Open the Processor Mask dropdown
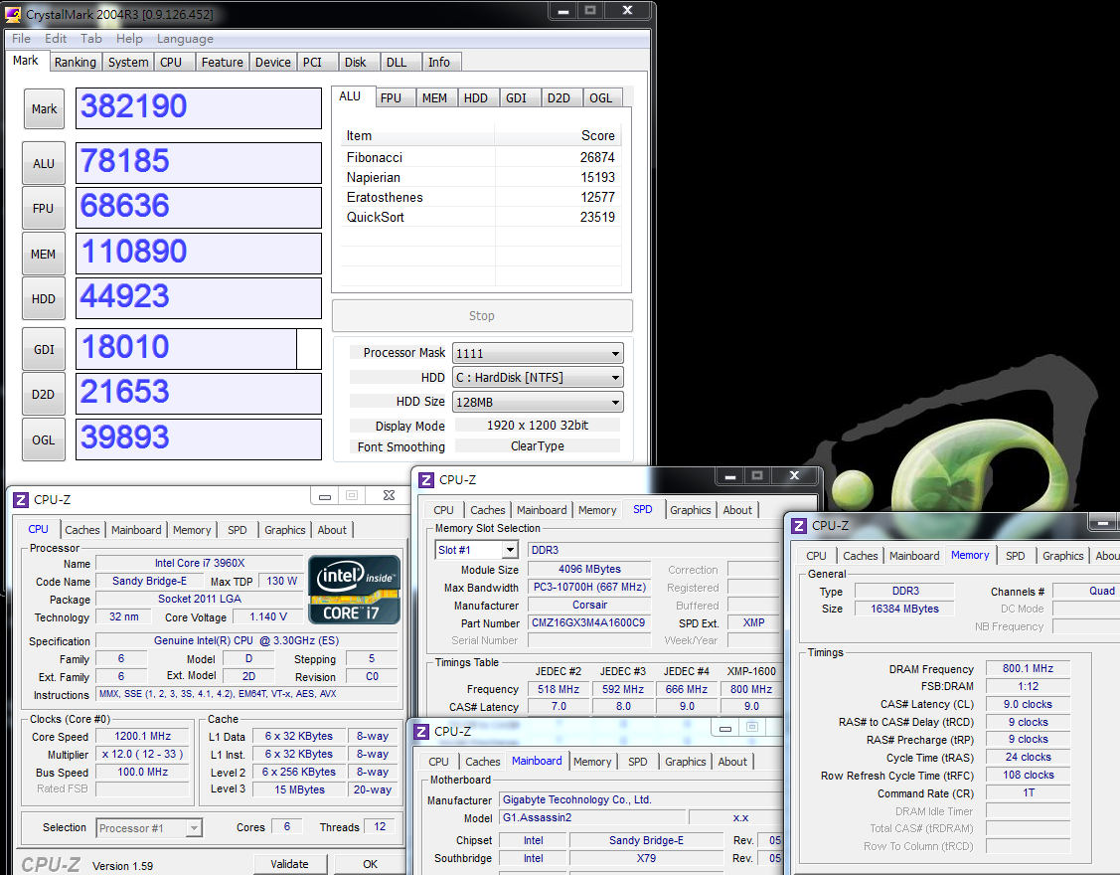This screenshot has width=1120, height=875. pos(538,353)
